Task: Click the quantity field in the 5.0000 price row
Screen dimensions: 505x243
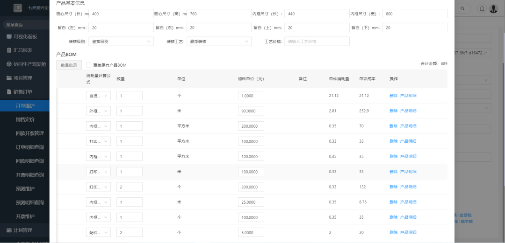Action: (x=130, y=232)
